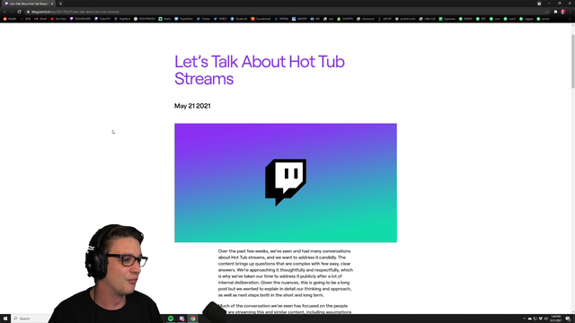
Task: Open the RADIO bookmark
Action: point(465,19)
